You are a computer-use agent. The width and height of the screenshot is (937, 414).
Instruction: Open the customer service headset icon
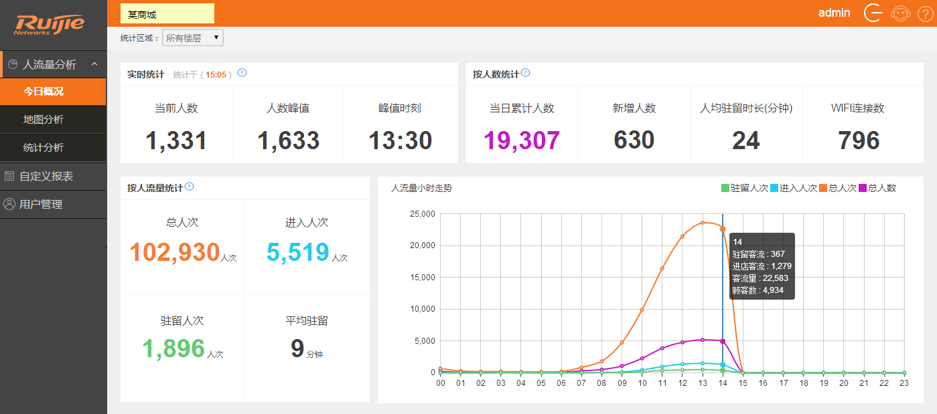coord(899,13)
